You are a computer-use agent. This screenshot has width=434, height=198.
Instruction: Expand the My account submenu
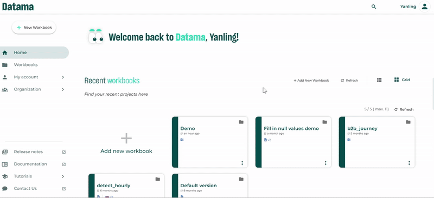(63, 77)
